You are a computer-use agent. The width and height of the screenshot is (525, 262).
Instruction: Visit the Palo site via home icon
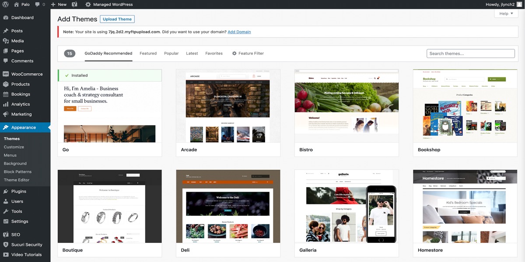[17, 4]
